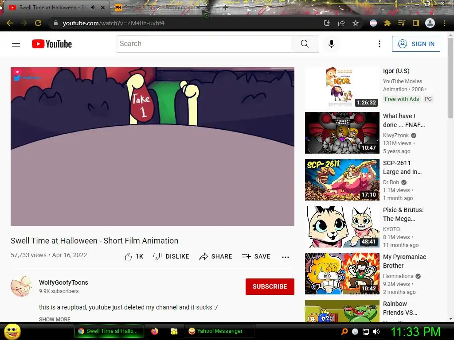This screenshot has height=340, width=454.
Task: Subscribe to WolfyGoofyToons
Action: pos(270,286)
